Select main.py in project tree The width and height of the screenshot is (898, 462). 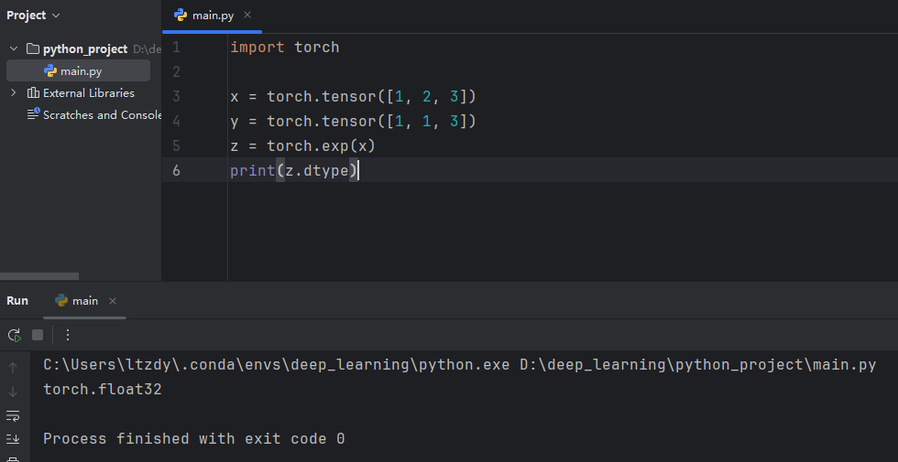pos(78,71)
